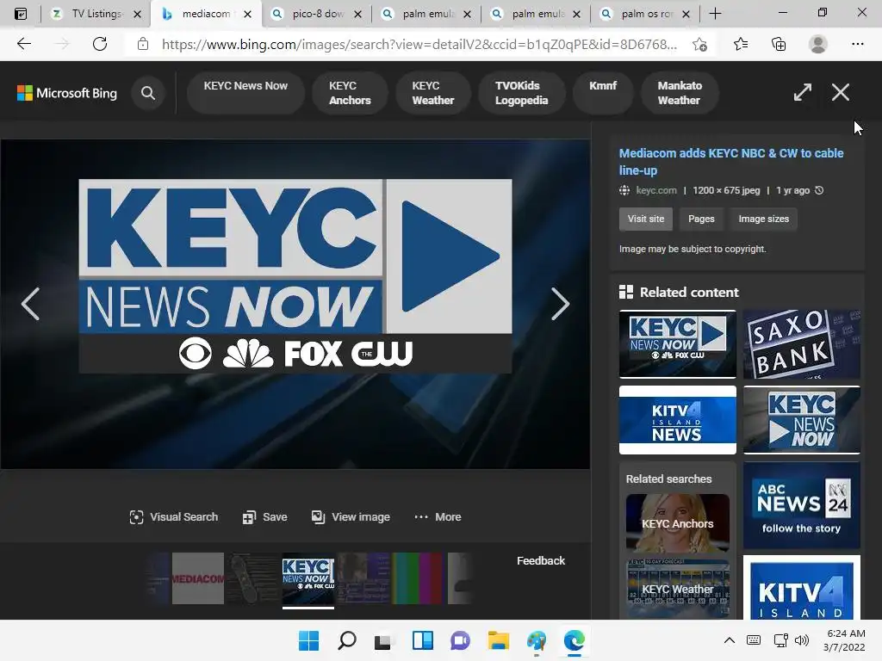Open KEYC Anchors related search
This screenshot has width=882, height=661.
tap(677, 523)
